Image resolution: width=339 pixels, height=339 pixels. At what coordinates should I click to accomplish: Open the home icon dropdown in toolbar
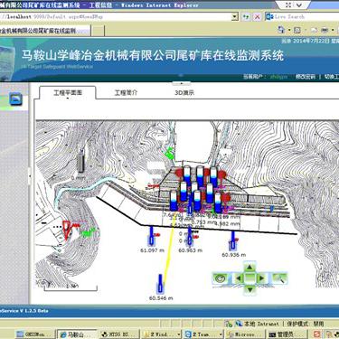coord(289,30)
